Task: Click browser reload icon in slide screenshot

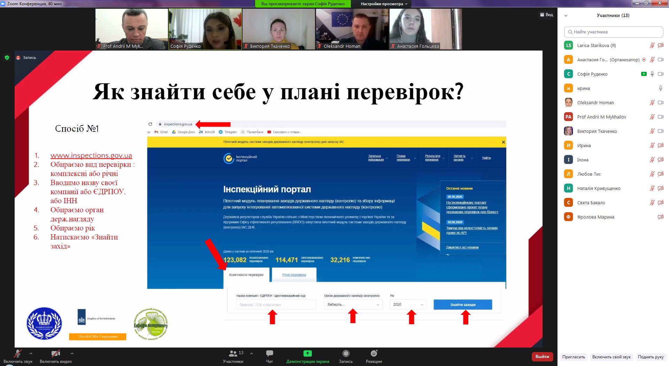Action: pos(150,124)
